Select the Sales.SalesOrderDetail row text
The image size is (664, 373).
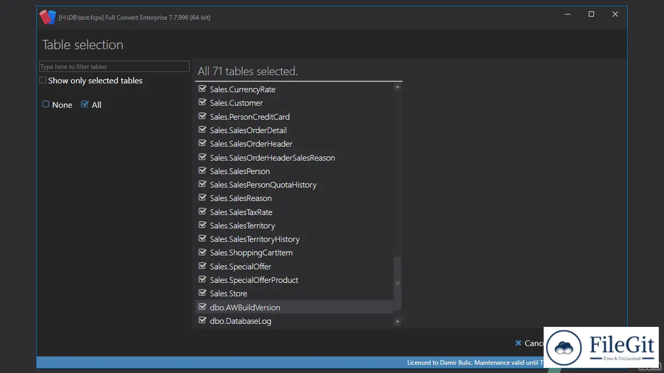click(248, 130)
